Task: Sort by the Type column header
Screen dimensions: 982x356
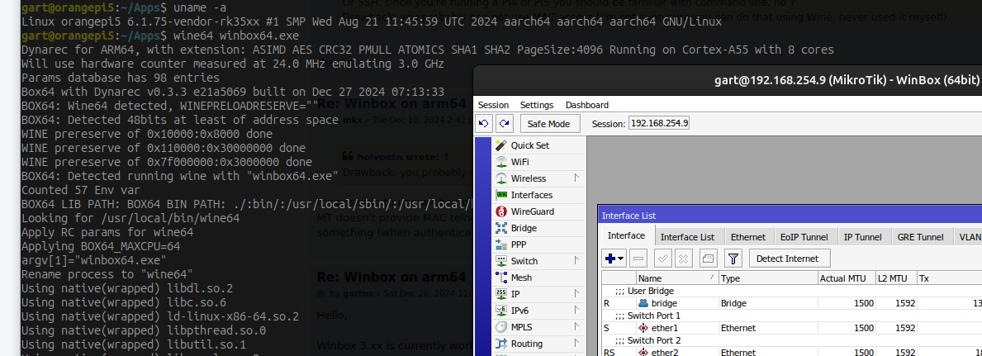Action: click(x=768, y=278)
